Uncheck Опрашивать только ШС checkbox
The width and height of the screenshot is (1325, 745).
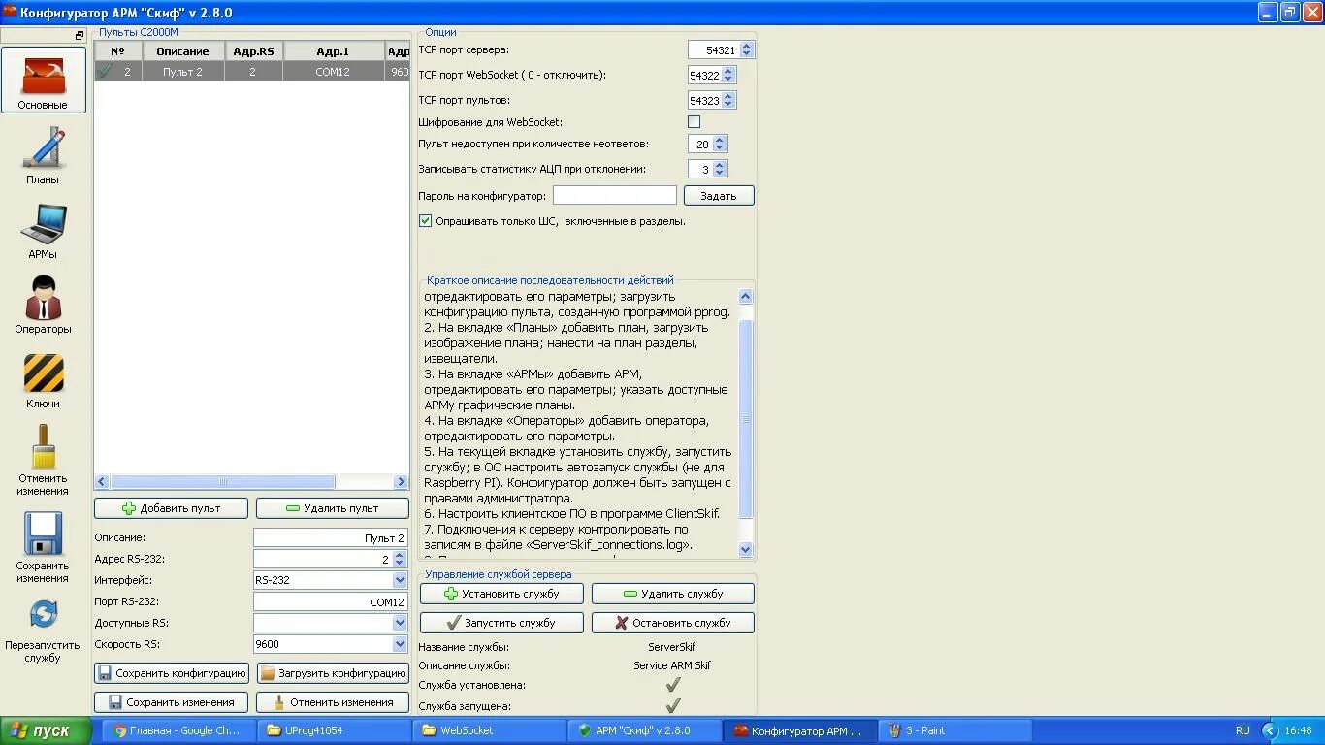point(425,221)
